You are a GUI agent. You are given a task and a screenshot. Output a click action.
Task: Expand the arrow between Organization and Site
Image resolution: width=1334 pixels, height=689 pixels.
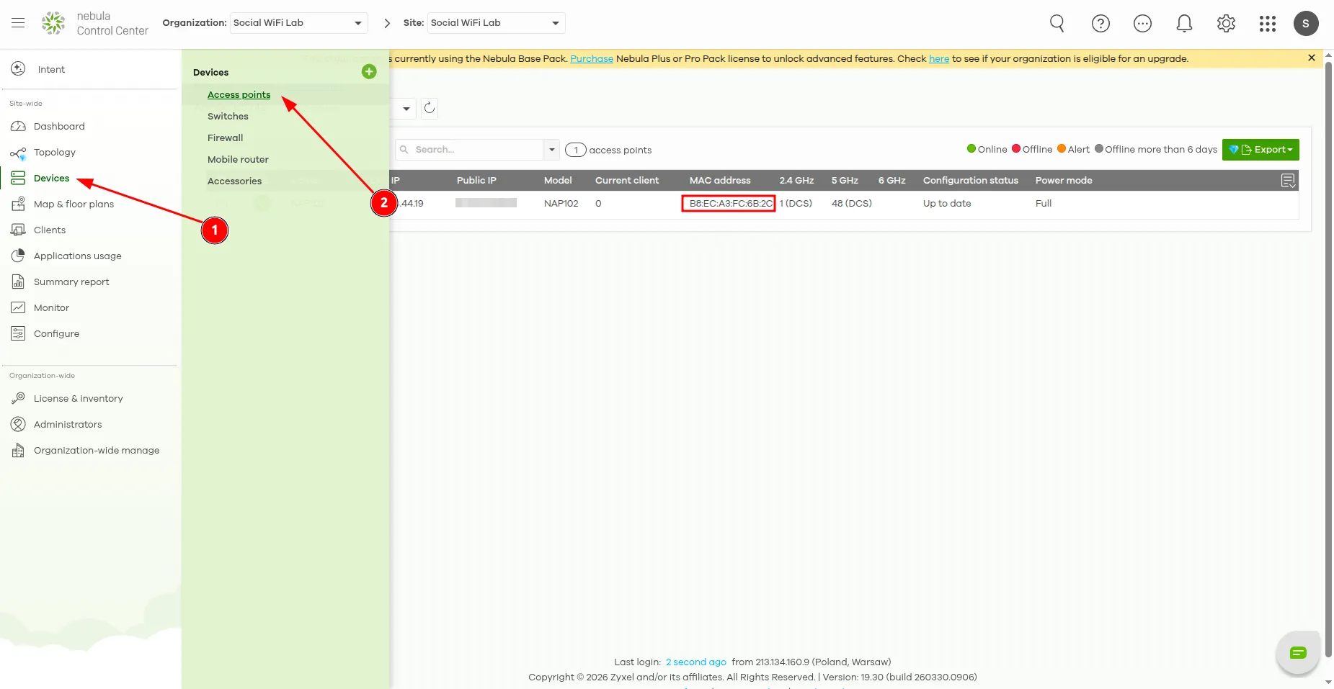(387, 23)
